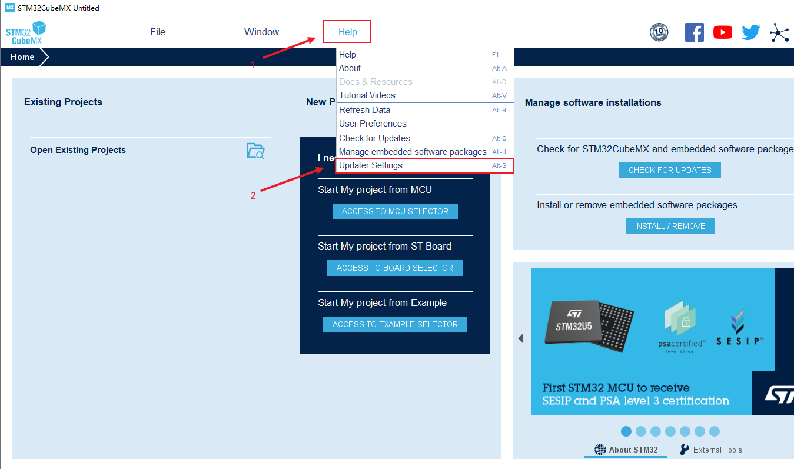Click the INSTALL / REMOVE button
794x469 pixels.
point(670,226)
